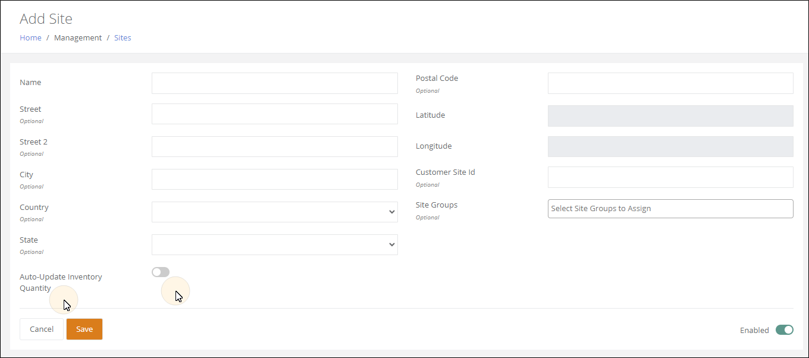Screen dimensions: 809x358
Task: Click the Longitude label
Action: (x=434, y=146)
